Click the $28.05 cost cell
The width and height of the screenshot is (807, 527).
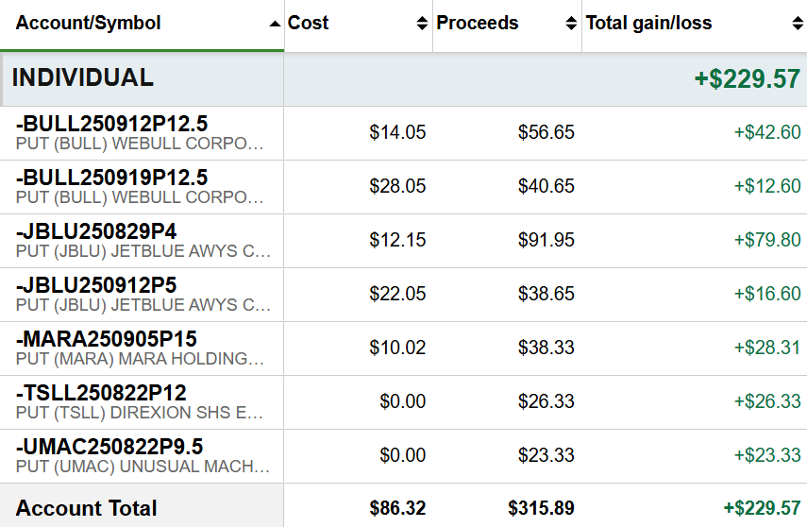(x=397, y=186)
